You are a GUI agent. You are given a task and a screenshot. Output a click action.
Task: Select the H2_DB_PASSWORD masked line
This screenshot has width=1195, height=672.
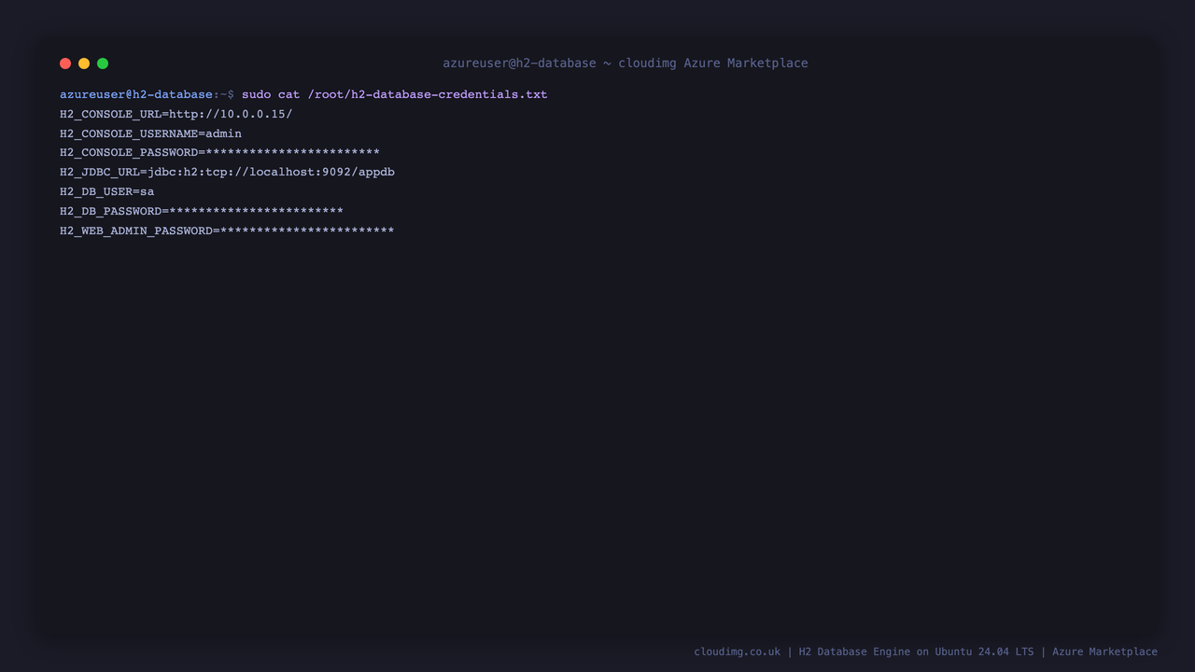pos(202,211)
